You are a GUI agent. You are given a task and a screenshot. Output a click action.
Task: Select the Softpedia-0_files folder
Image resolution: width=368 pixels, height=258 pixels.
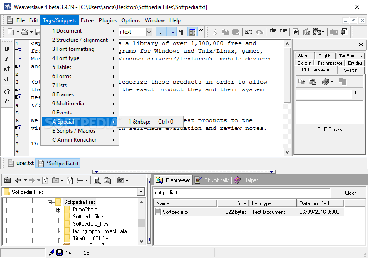[90, 224]
